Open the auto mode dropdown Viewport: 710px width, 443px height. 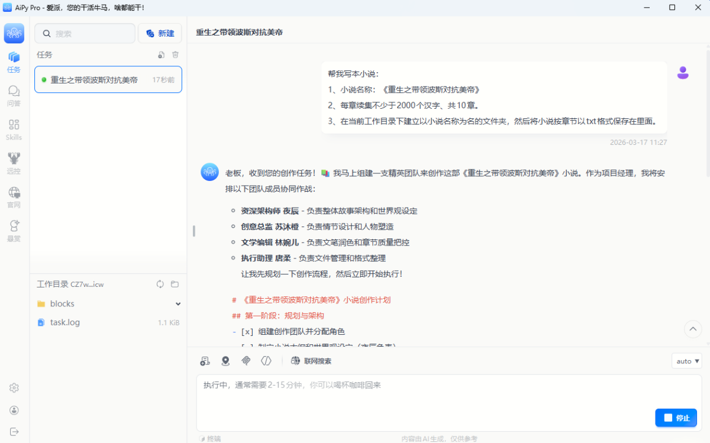pyautogui.click(x=686, y=361)
